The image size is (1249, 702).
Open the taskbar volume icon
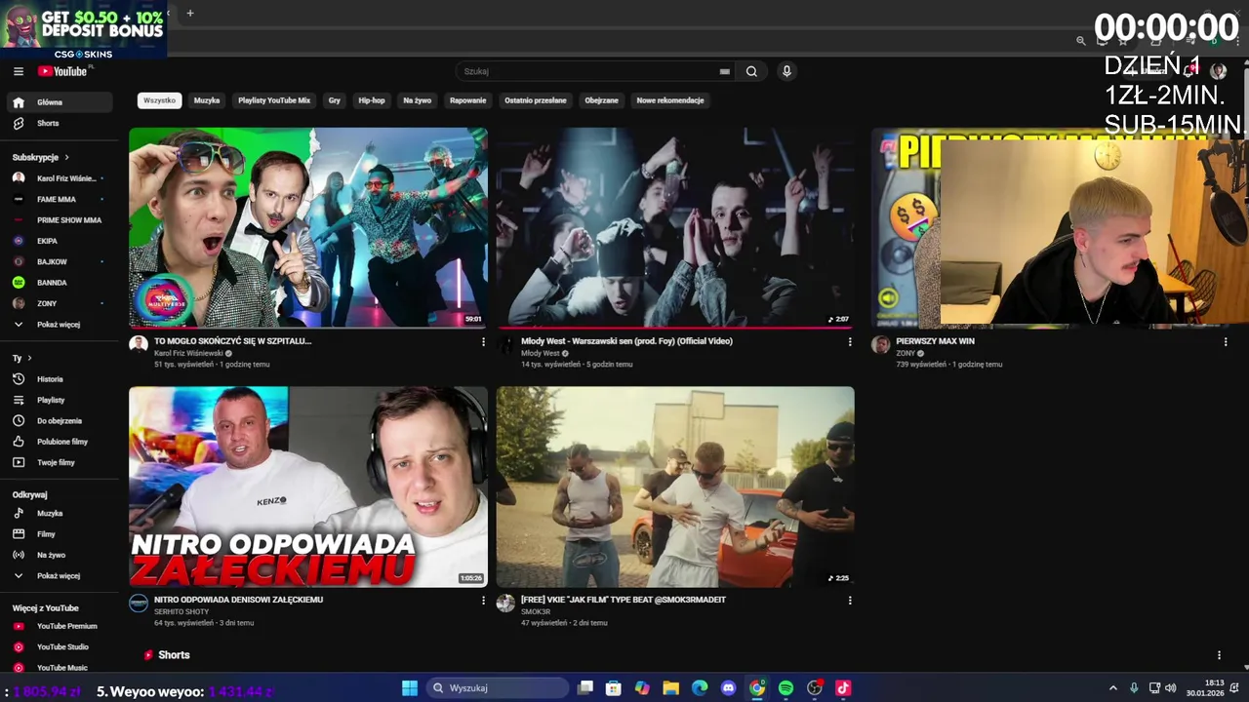coord(1170,688)
